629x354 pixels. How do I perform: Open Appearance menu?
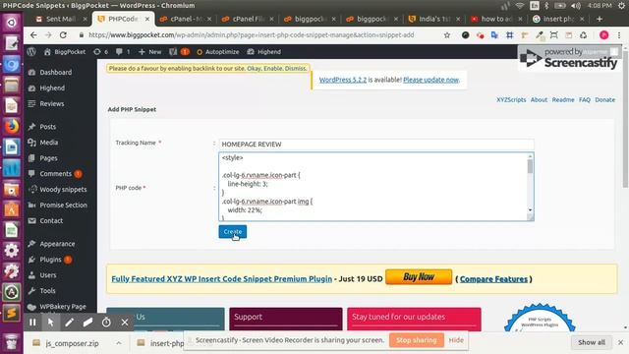pyautogui.click(x=57, y=244)
